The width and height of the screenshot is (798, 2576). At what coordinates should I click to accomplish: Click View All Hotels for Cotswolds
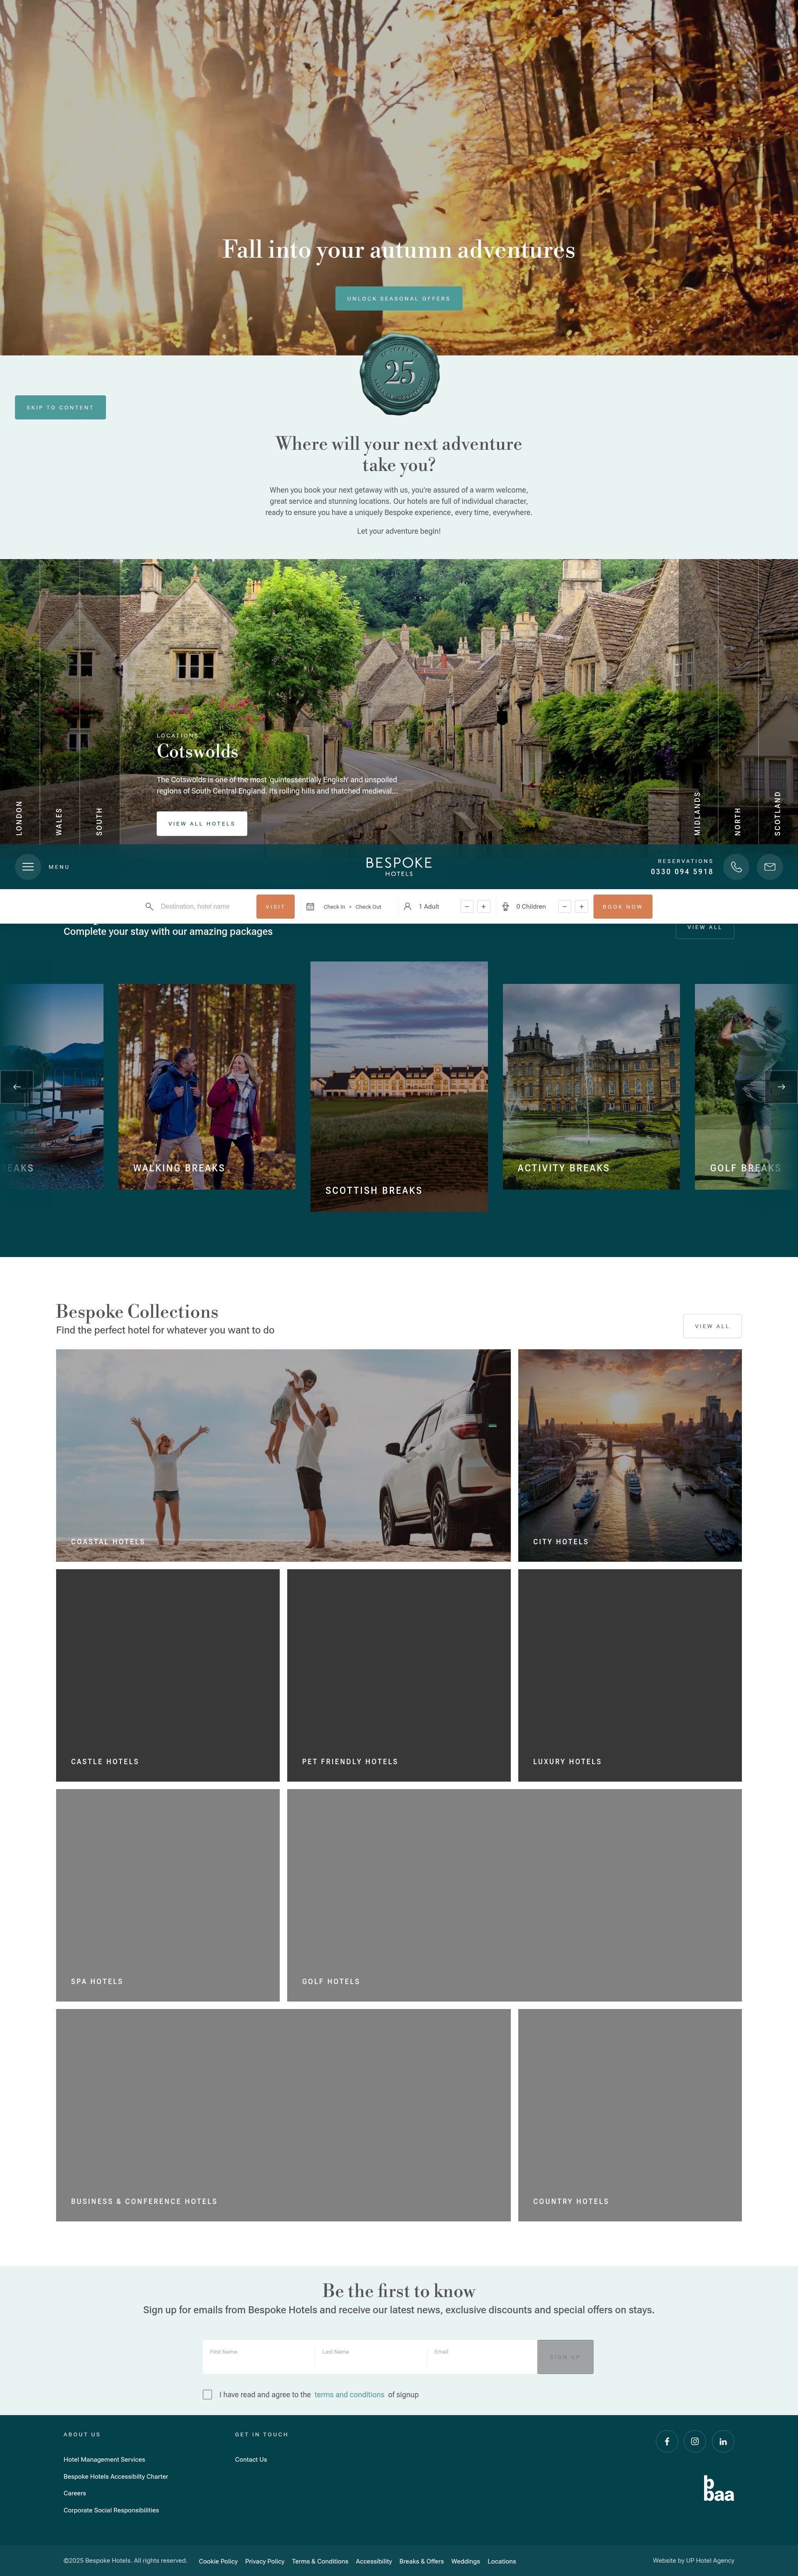(202, 823)
